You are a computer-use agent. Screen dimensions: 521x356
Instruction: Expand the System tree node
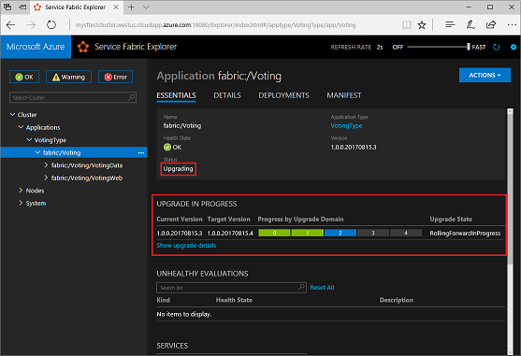click(21, 203)
